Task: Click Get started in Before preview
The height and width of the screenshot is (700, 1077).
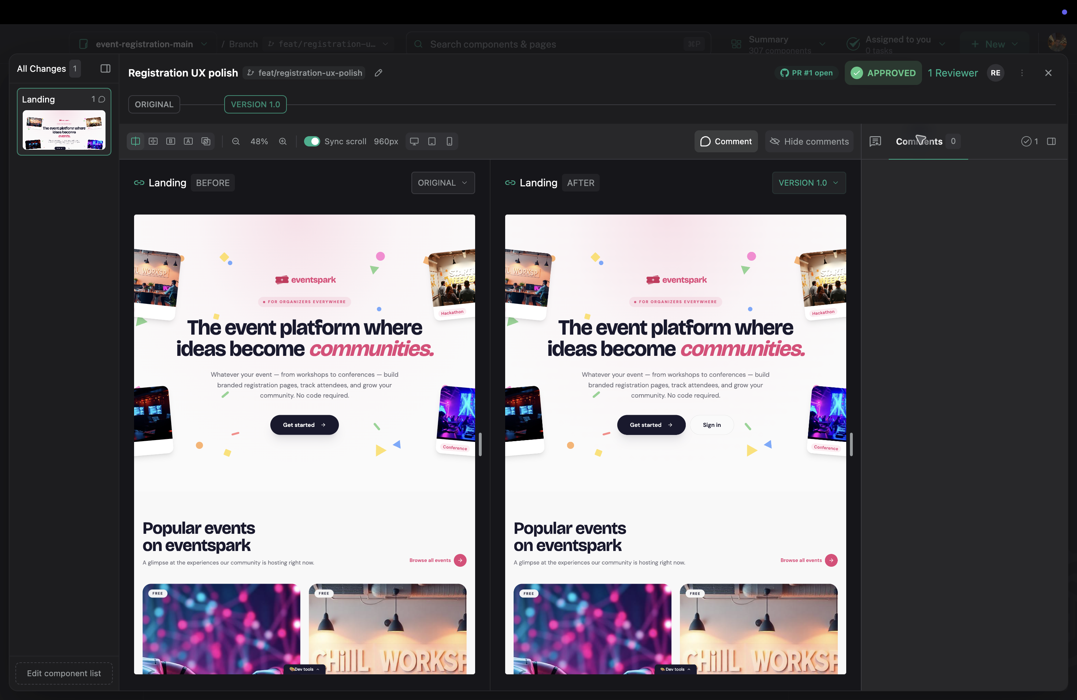Action: click(x=304, y=425)
